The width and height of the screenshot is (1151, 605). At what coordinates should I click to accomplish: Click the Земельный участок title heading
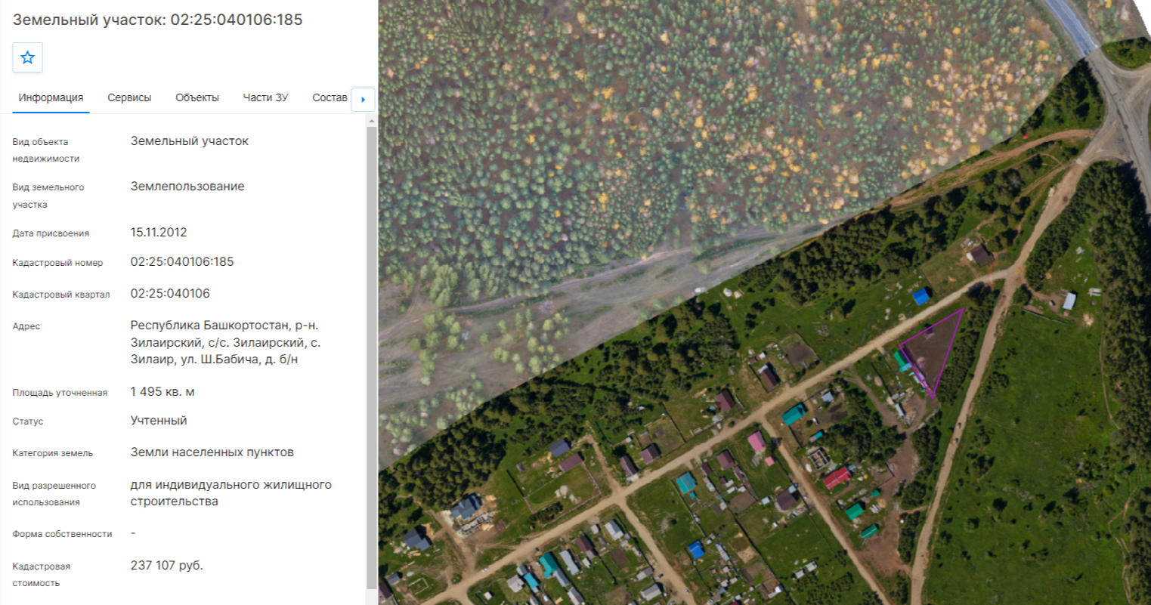point(158,20)
